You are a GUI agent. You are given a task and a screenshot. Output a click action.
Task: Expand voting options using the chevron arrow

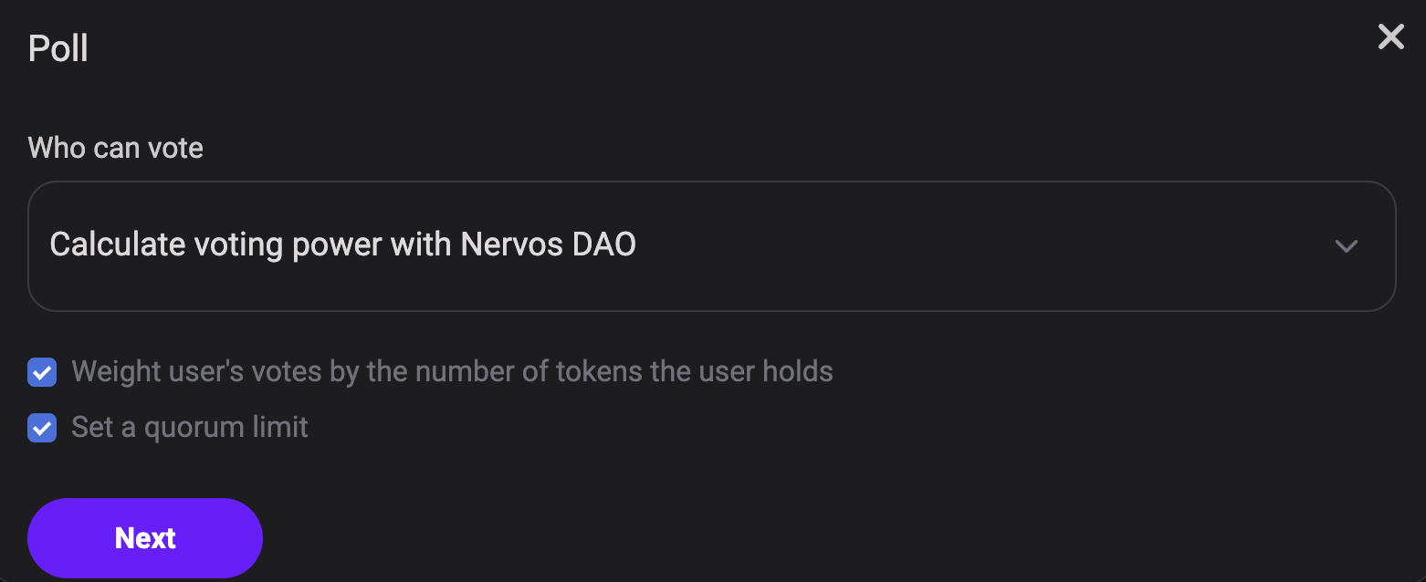point(1346,246)
